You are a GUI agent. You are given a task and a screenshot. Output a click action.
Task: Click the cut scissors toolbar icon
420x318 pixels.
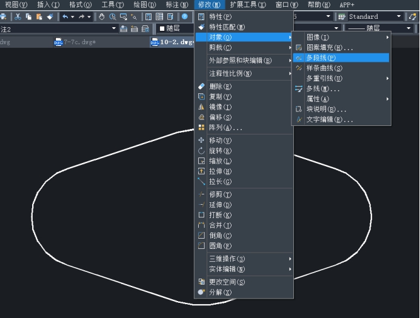tap(18, 16)
